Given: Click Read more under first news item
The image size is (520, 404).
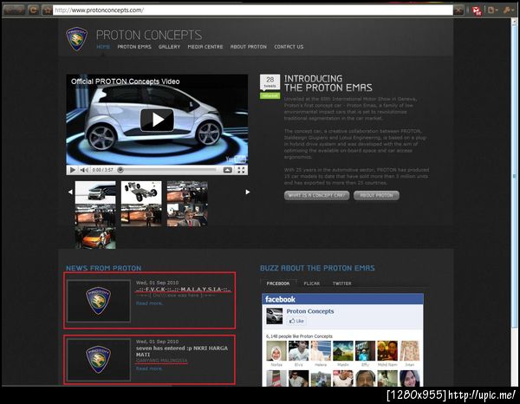Looking at the screenshot, I should [149, 303].
